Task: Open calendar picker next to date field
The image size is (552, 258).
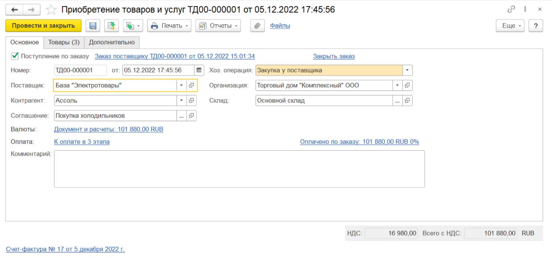Action: pyautogui.click(x=199, y=70)
